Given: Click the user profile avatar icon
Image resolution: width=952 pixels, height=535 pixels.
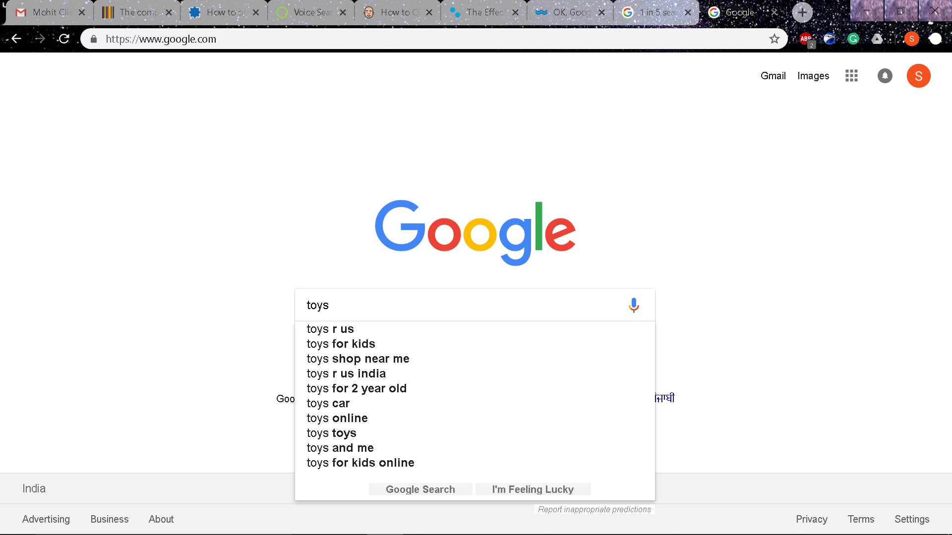Looking at the screenshot, I should pos(919,76).
